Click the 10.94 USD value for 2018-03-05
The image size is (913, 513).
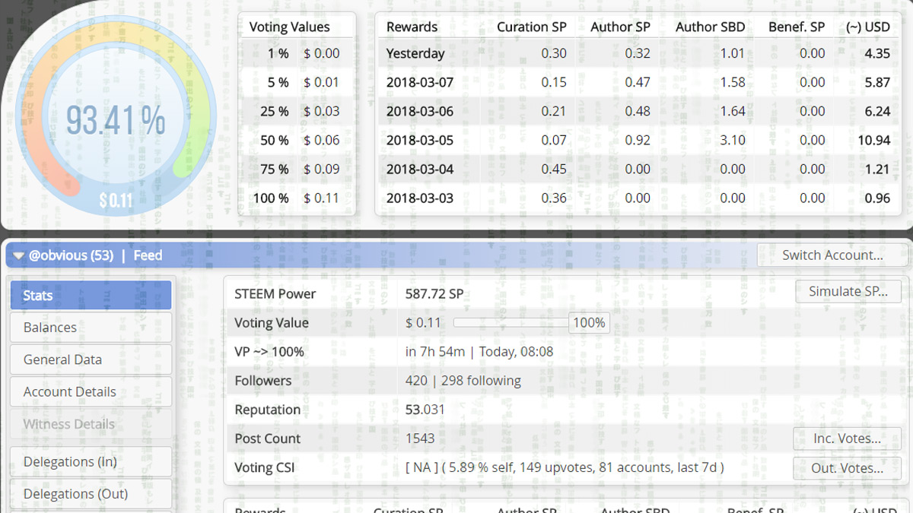[873, 140]
